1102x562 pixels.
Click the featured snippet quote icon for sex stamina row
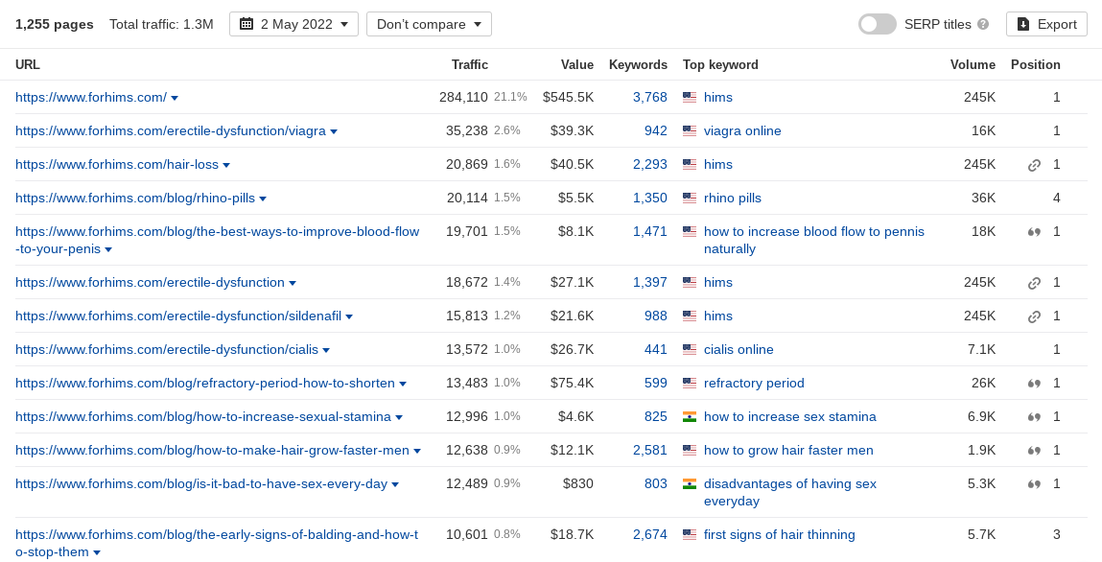(x=1034, y=417)
